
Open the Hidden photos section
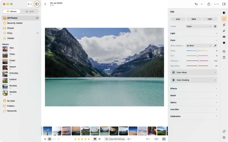pos(21,38)
